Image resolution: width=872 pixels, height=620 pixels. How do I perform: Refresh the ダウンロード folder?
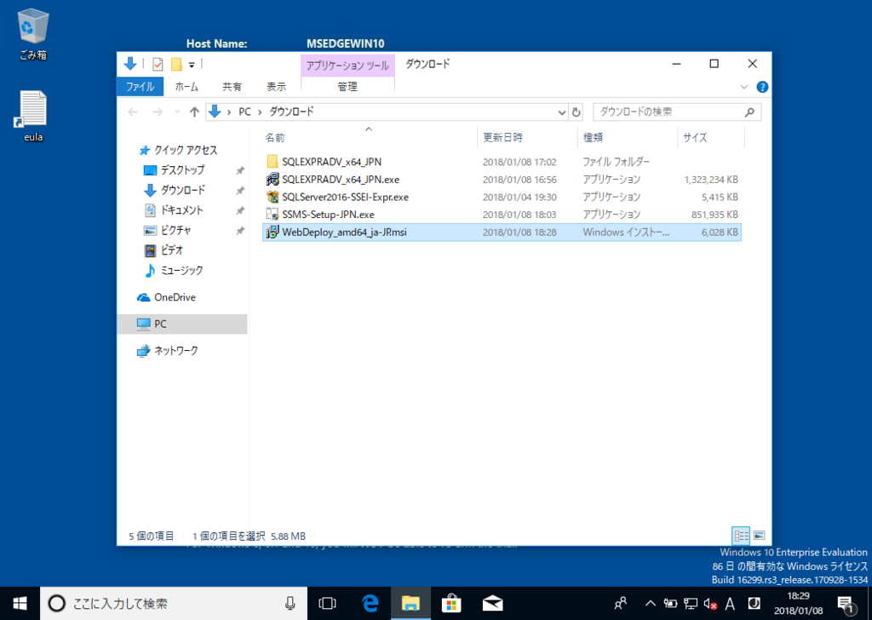pos(577,112)
